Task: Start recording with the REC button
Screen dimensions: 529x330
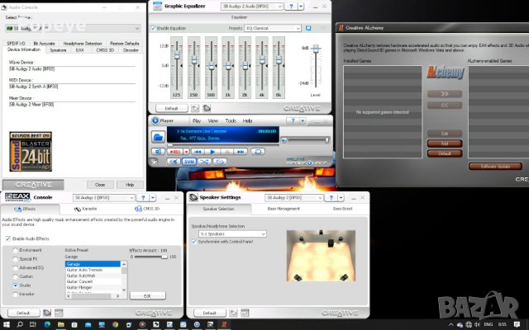Action: (175, 152)
